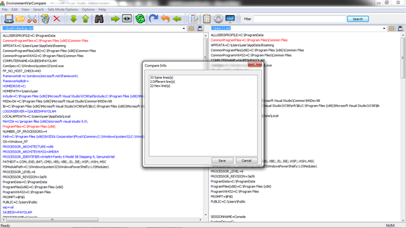The image size is (406, 228).
Task: Open settings with the gear icon
Action: pyautogui.click(x=218, y=19)
